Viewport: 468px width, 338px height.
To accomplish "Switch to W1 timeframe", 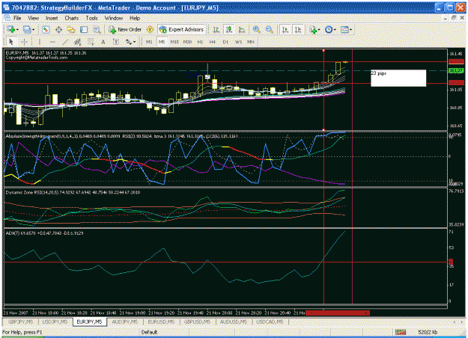I will point(238,42).
